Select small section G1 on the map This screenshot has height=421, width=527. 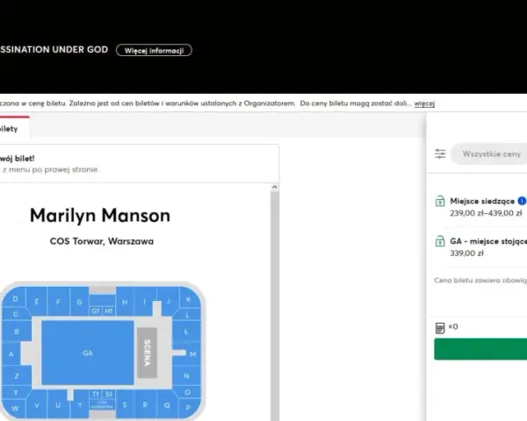click(96, 310)
